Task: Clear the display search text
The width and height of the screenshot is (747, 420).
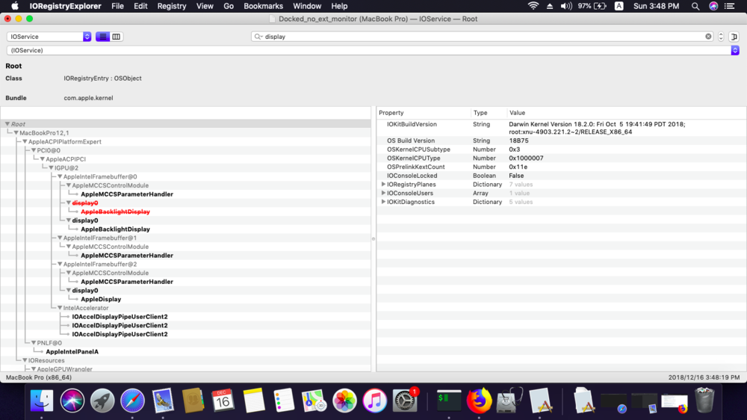Action: [708, 36]
